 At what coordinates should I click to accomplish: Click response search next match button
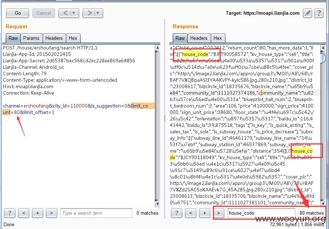coord(219,213)
